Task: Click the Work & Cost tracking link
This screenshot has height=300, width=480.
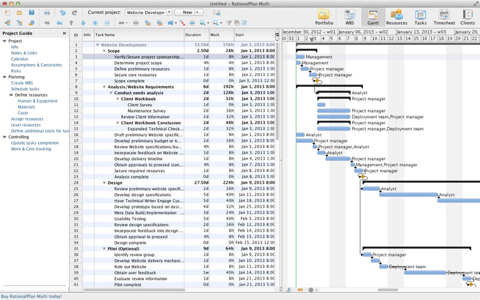Action: 31,149
